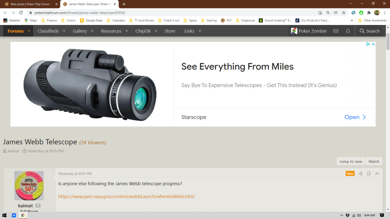Click the Watch thread button
Viewport: 390px width, 219px height.
(374, 161)
